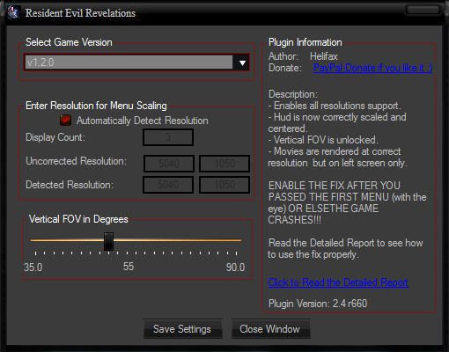Click to Read the Detailed Report link
Image resolution: width=449 pixels, height=352 pixels.
click(x=338, y=282)
